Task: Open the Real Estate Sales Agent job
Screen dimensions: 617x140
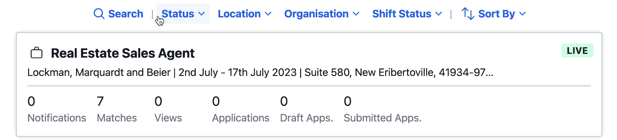Action: (122, 53)
